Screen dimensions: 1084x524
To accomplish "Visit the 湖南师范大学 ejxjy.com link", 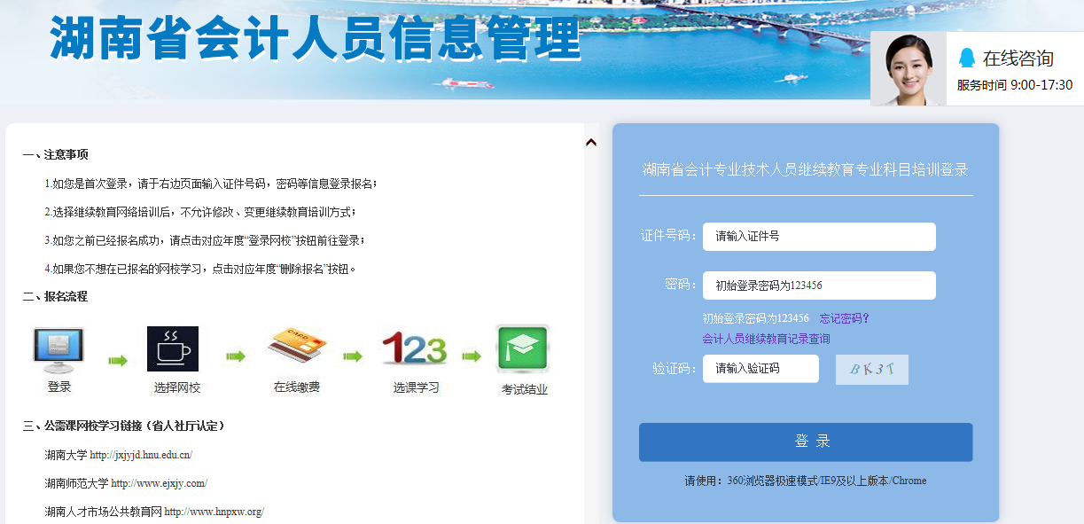I will [159, 483].
